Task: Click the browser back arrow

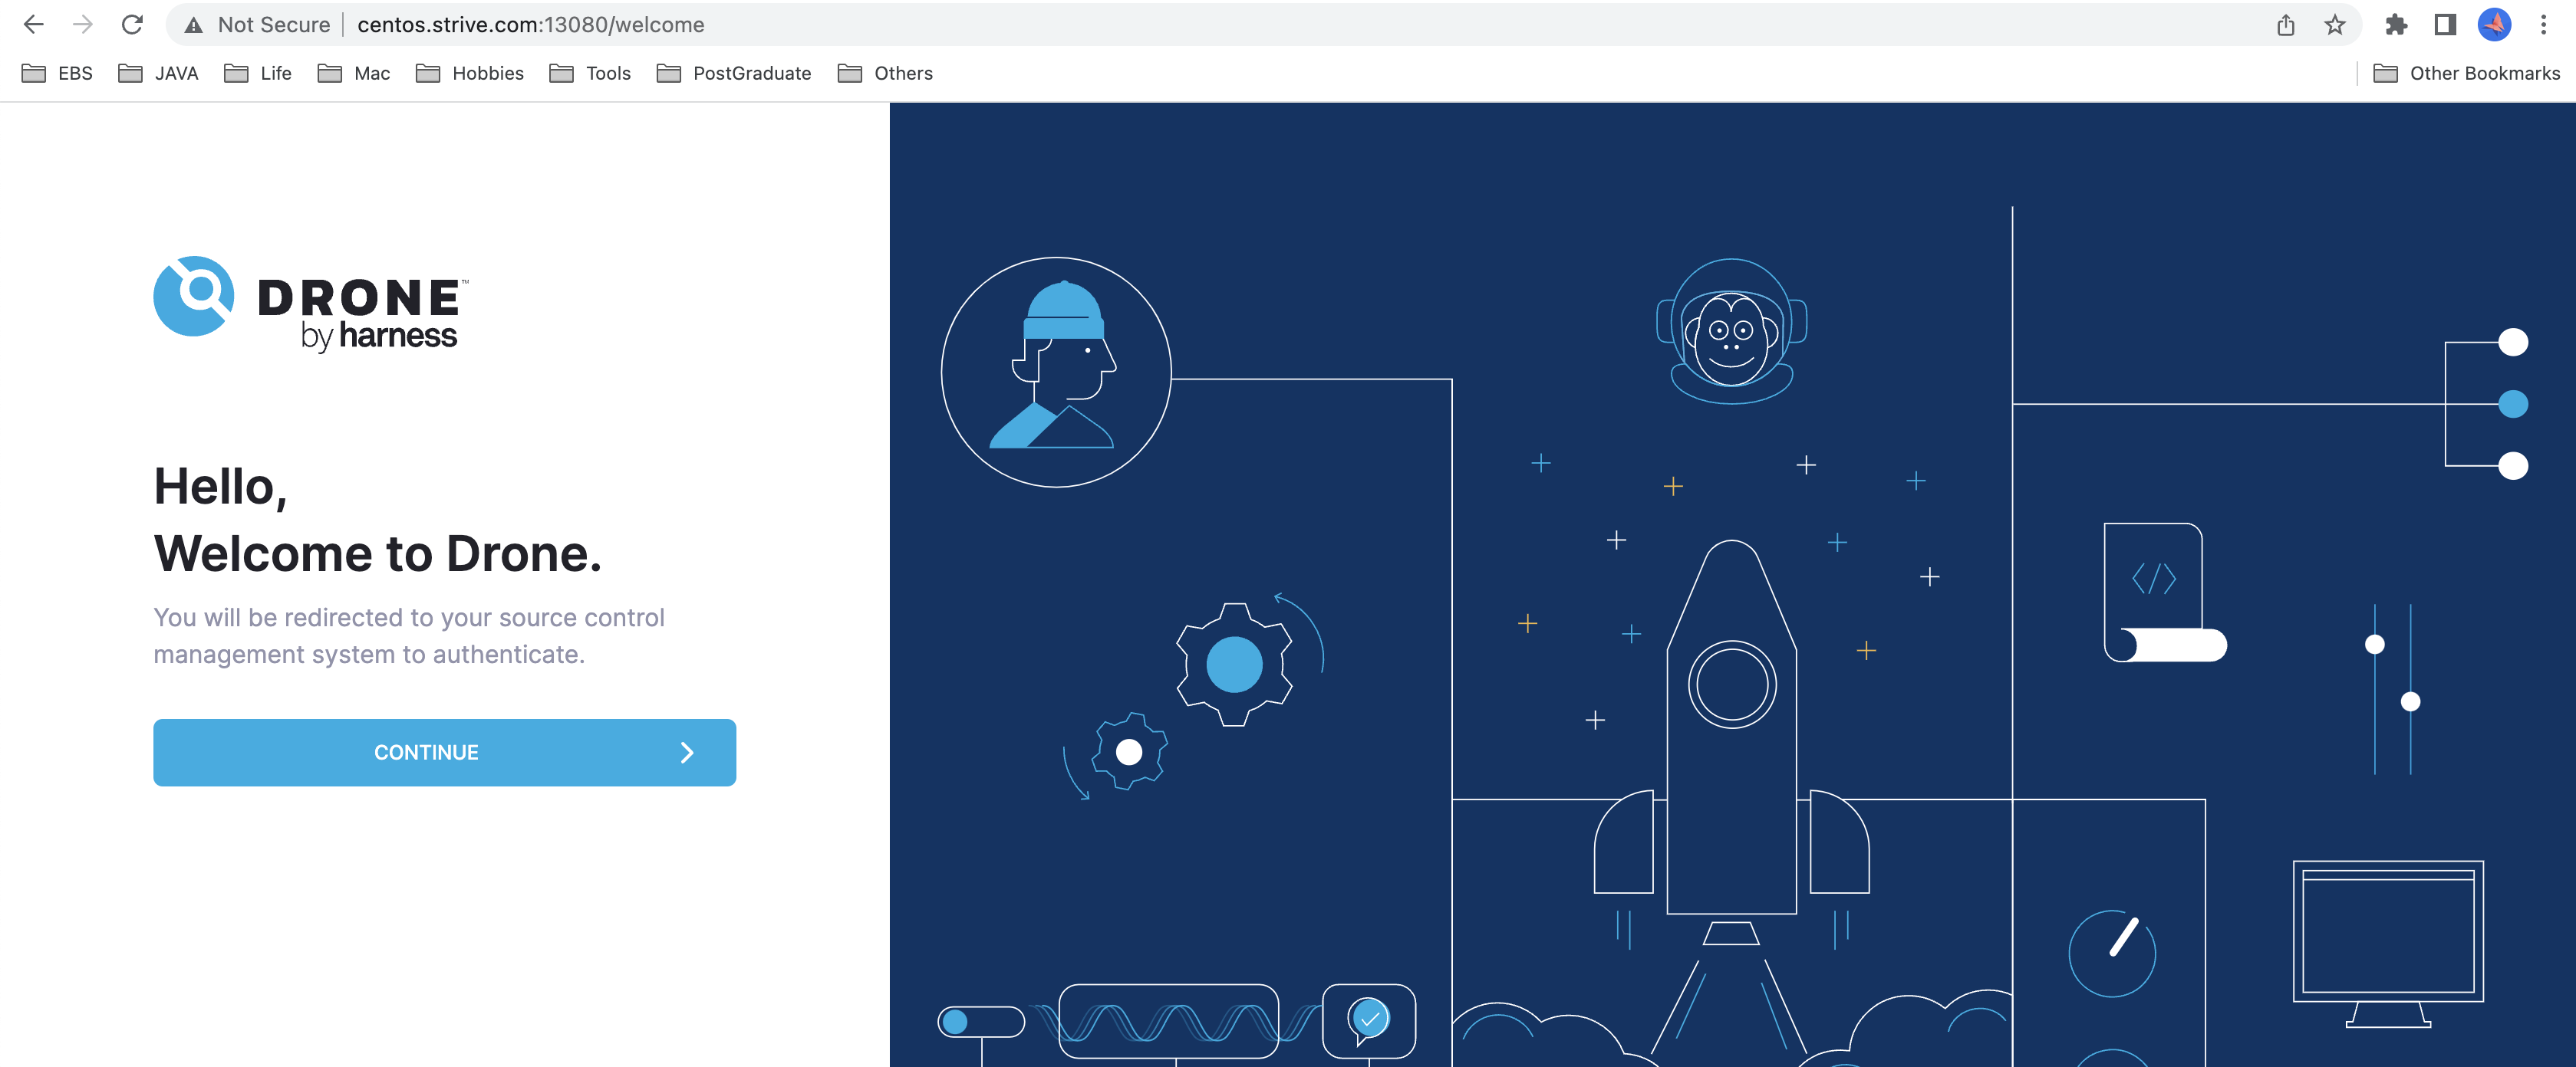Action: tap(33, 25)
